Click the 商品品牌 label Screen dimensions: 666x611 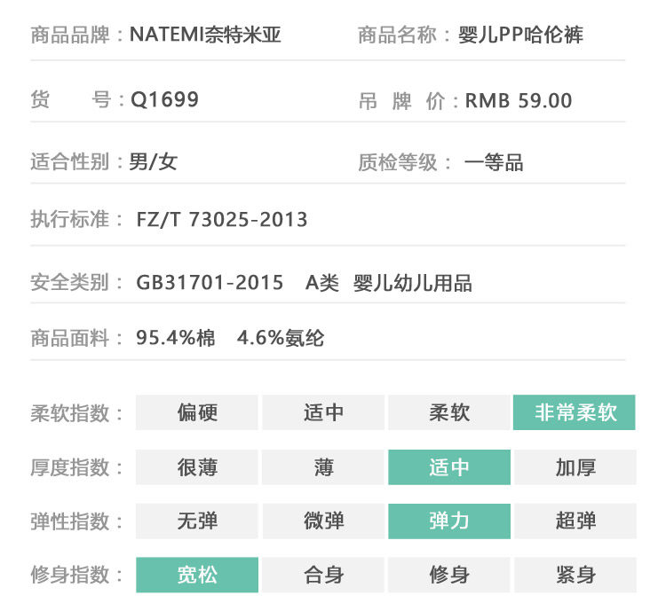click(x=70, y=35)
